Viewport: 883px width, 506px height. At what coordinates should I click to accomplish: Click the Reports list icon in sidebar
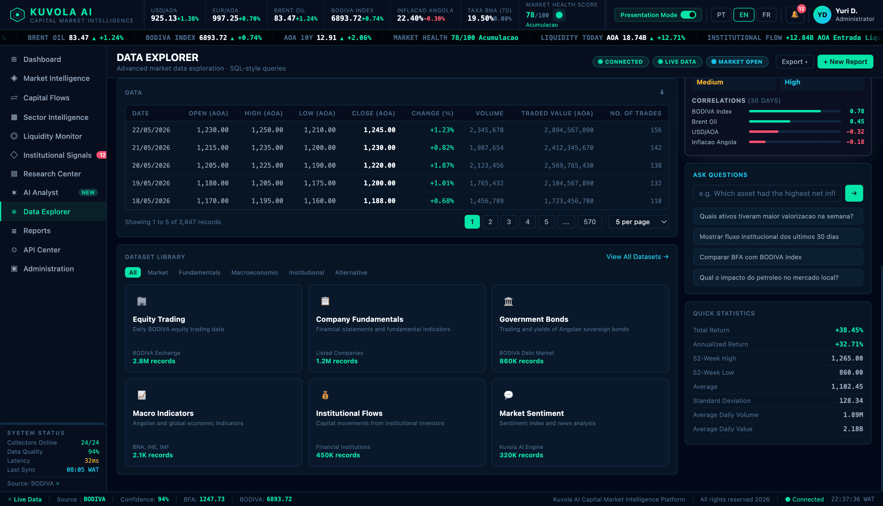point(14,231)
